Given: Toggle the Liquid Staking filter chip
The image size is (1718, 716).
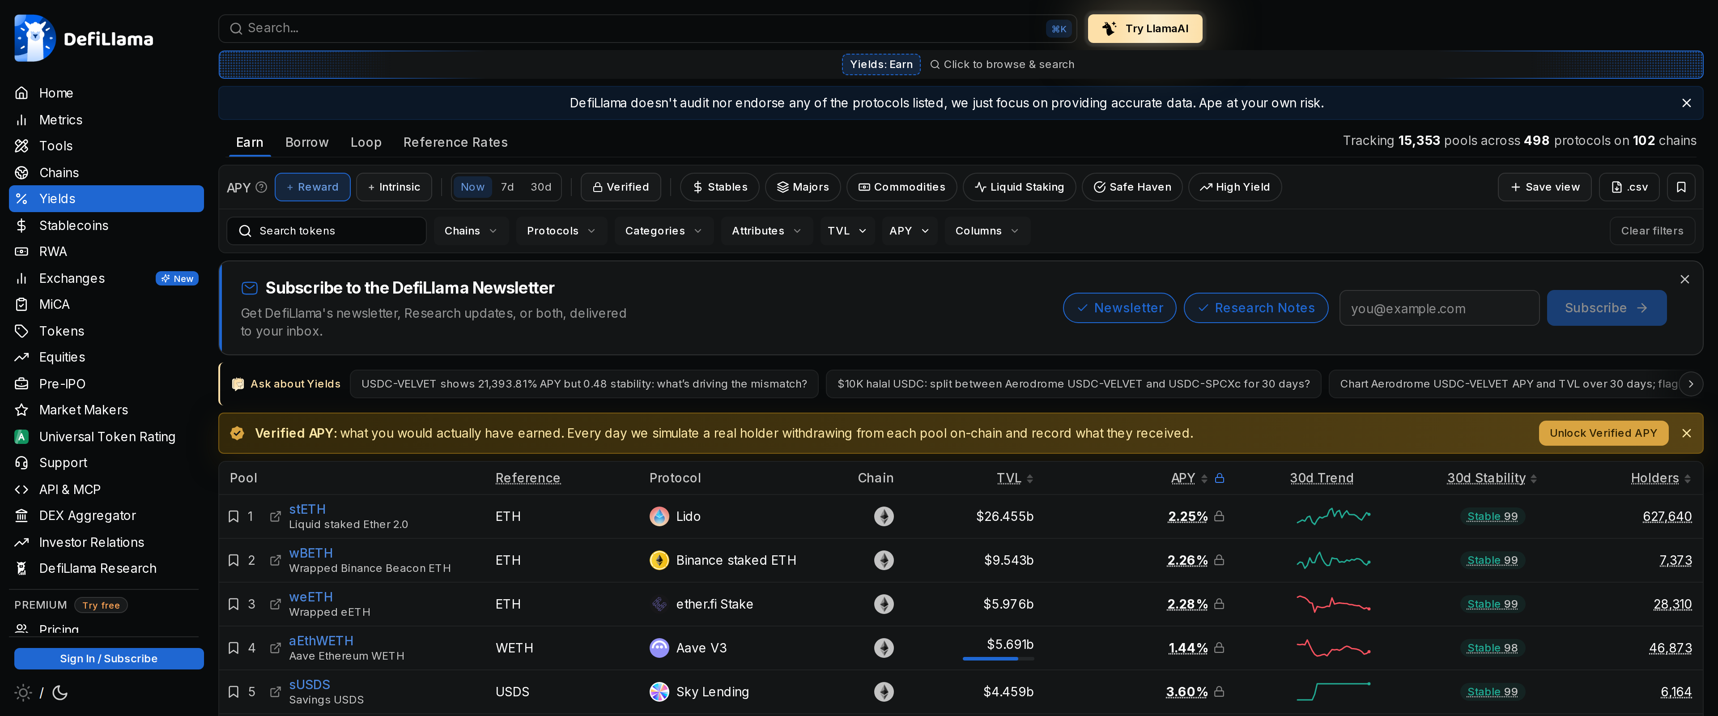Looking at the screenshot, I should pyautogui.click(x=1018, y=188).
